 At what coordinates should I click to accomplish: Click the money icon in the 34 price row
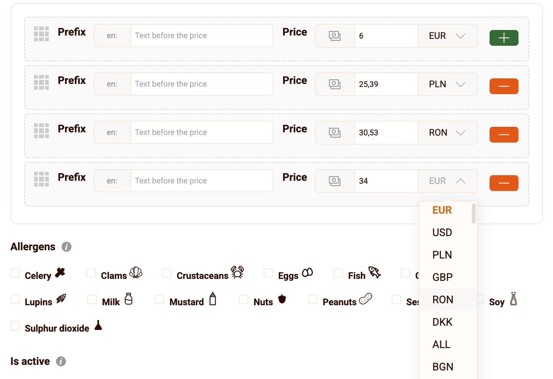click(x=335, y=181)
